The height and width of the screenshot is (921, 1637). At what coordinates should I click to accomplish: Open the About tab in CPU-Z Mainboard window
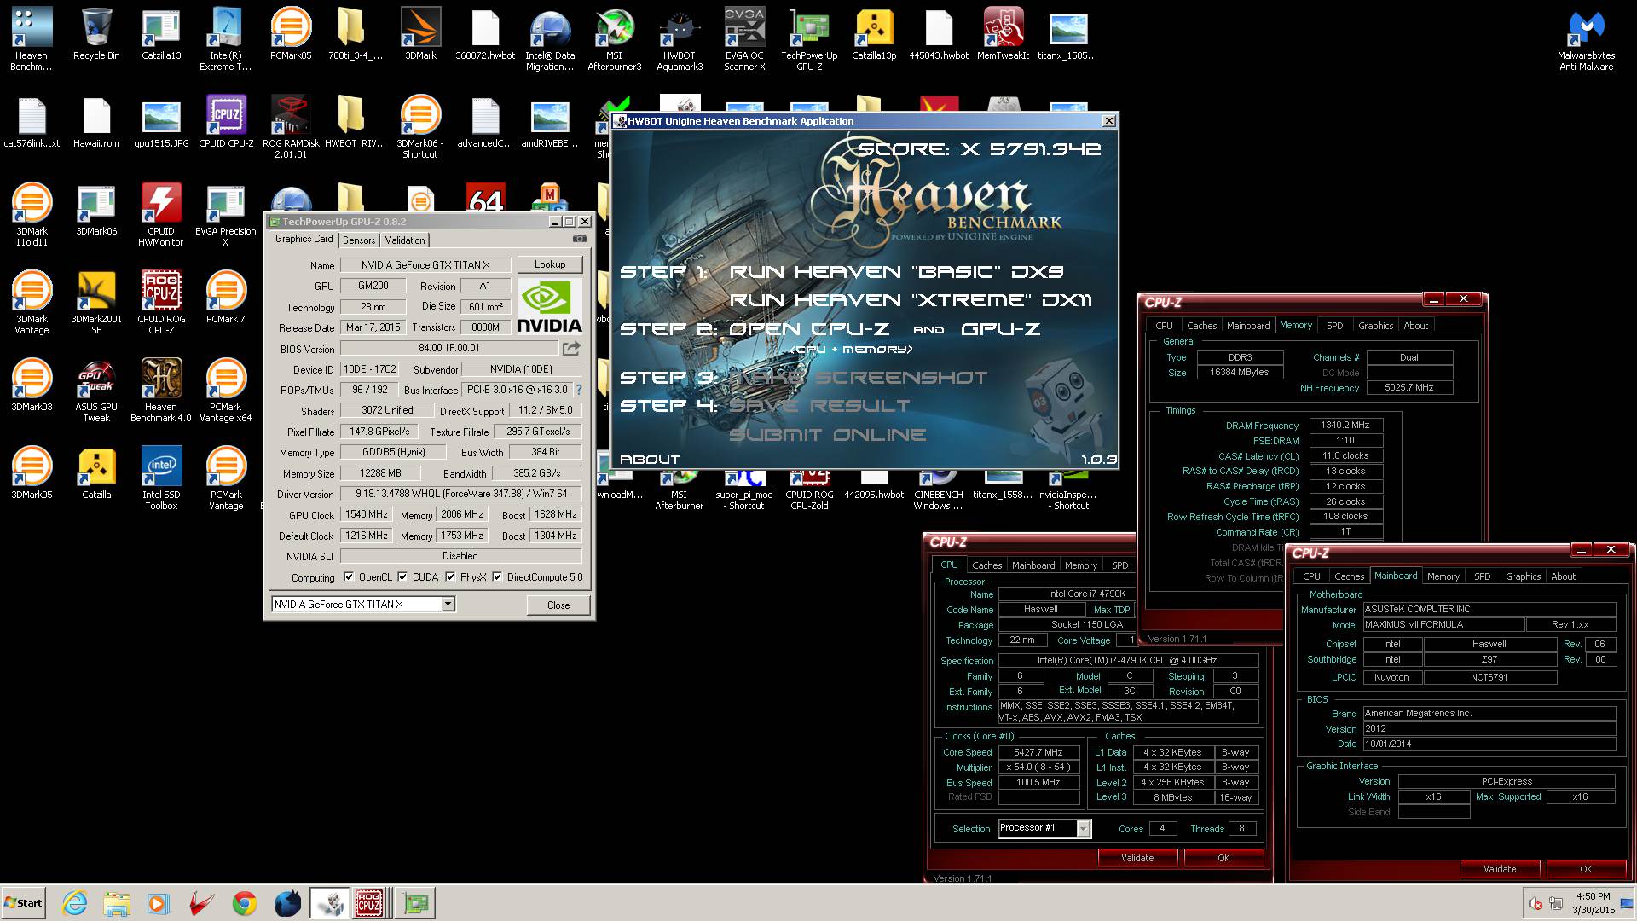tap(1563, 576)
